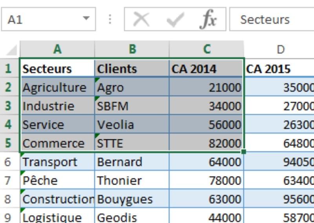Image resolution: width=314 pixels, height=223 pixels.
Task: Expand the Name Box dropdown arrow
Action: (x=86, y=19)
